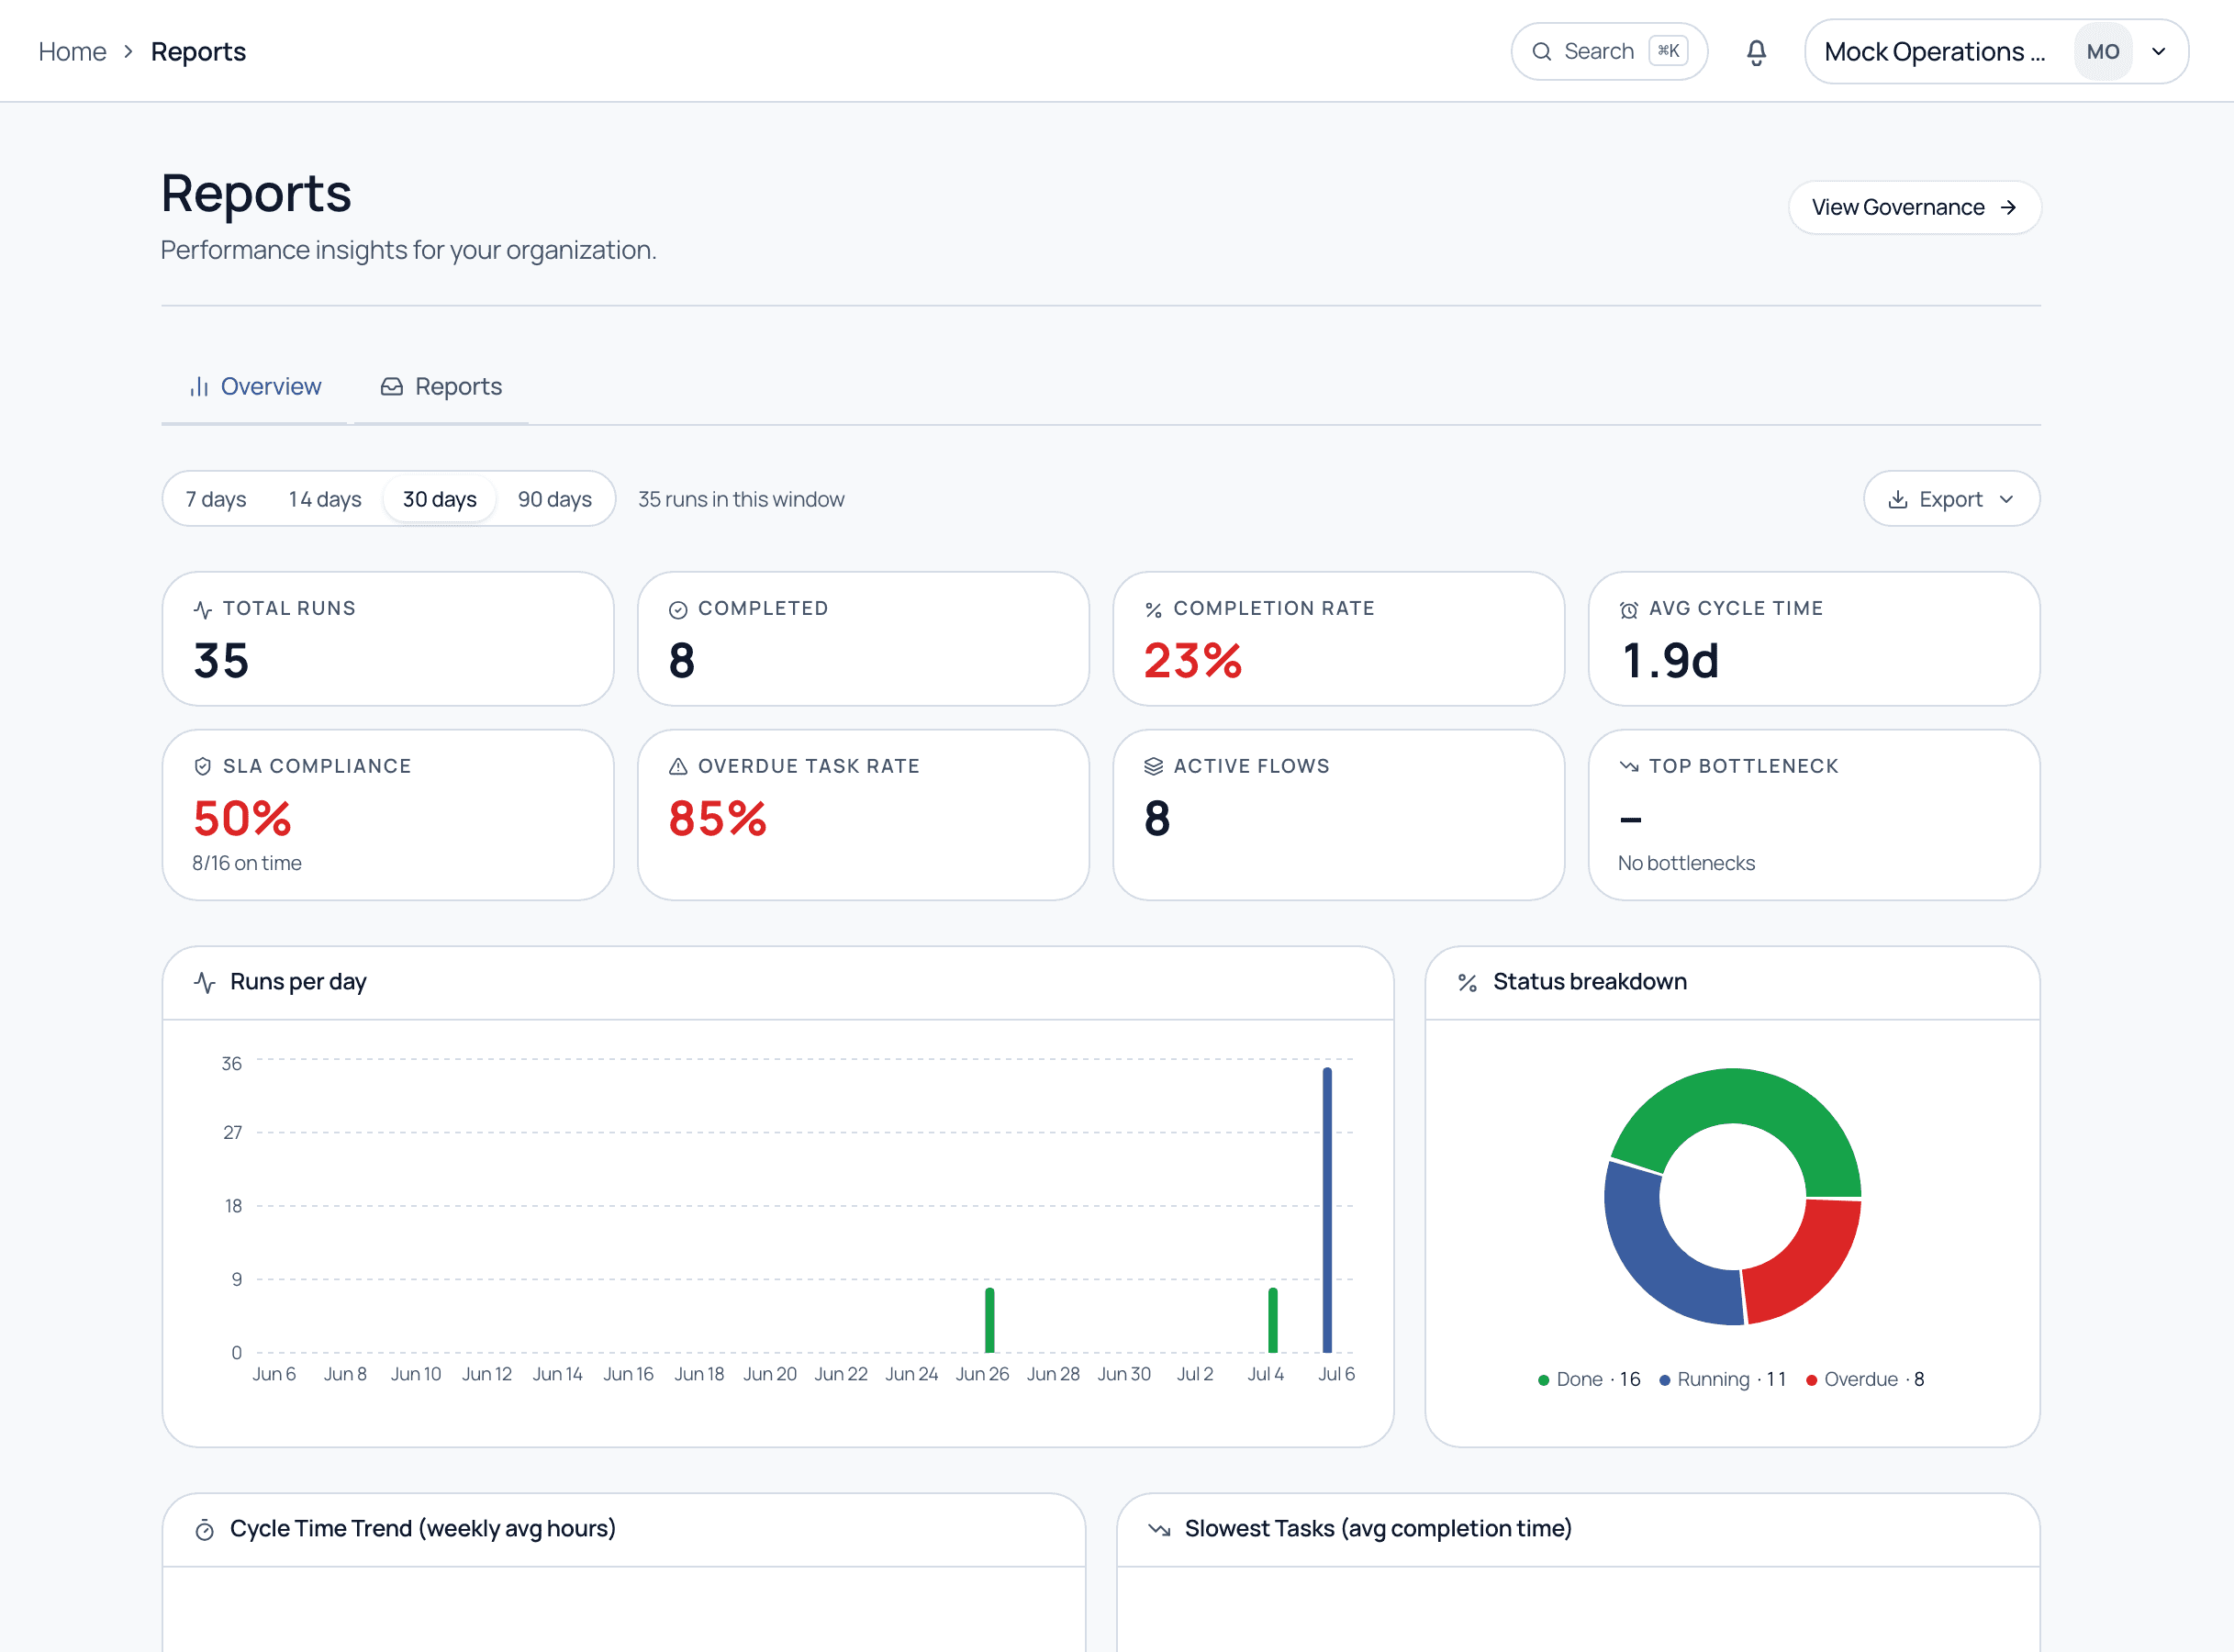Click 'Slowest Tasks (avg completion time)' heading

(x=1378, y=1530)
